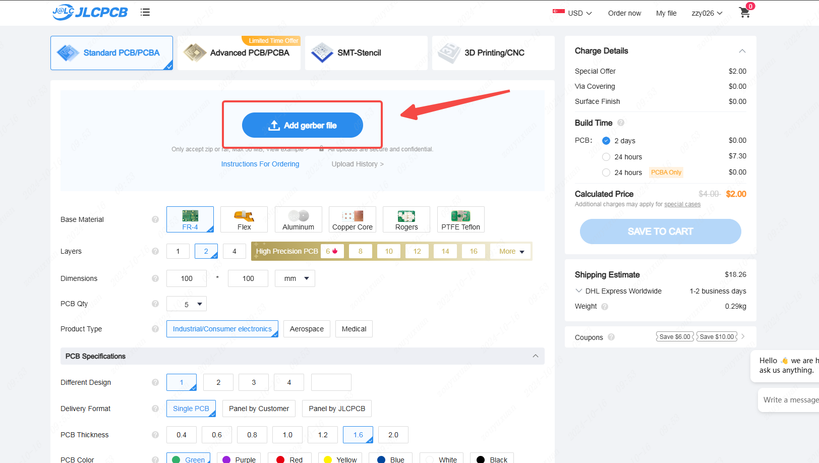Switch to Advanced PCB/PCBA tab
Image resolution: width=819 pixels, height=463 pixels.
coord(239,53)
